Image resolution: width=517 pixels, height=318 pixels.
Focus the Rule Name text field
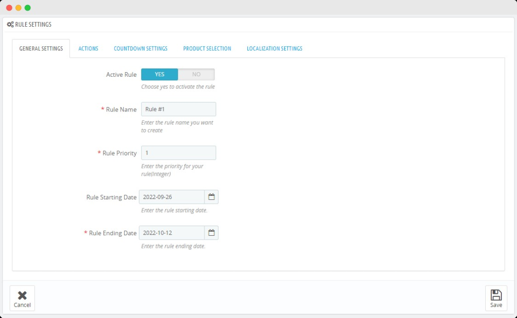pyautogui.click(x=178, y=109)
